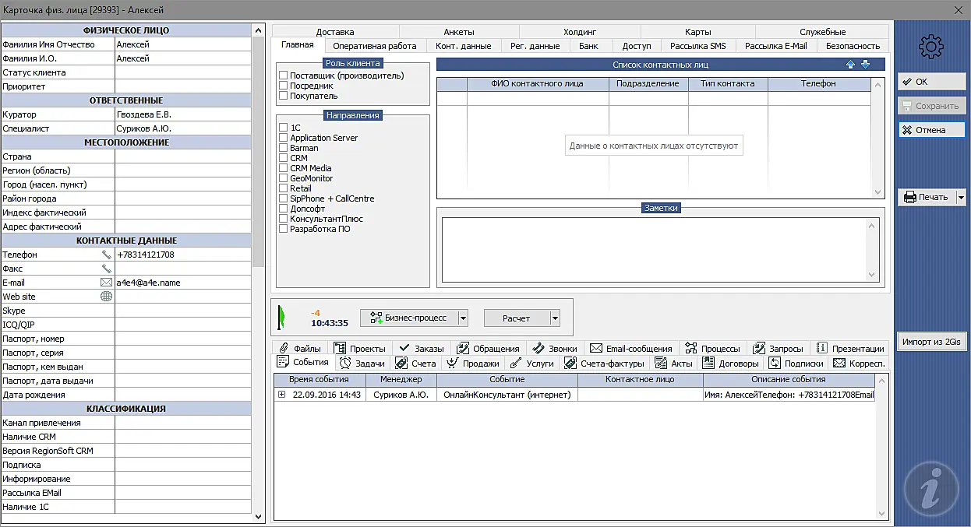The width and height of the screenshot is (971, 527).
Task: Expand the Расчет dropdown arrow
Action: [555, 318]
